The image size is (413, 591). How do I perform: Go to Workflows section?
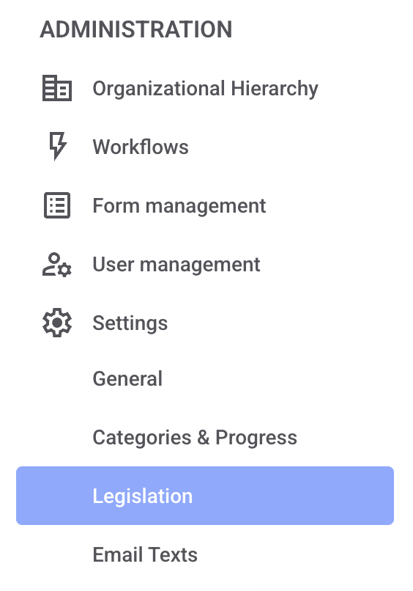tap(205, 147)
